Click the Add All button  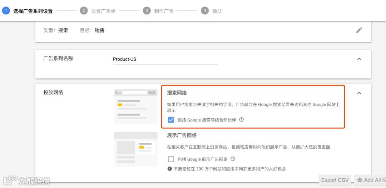point(370,180)
